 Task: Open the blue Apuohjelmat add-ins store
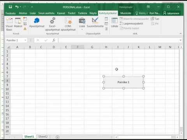click(37, 23)
